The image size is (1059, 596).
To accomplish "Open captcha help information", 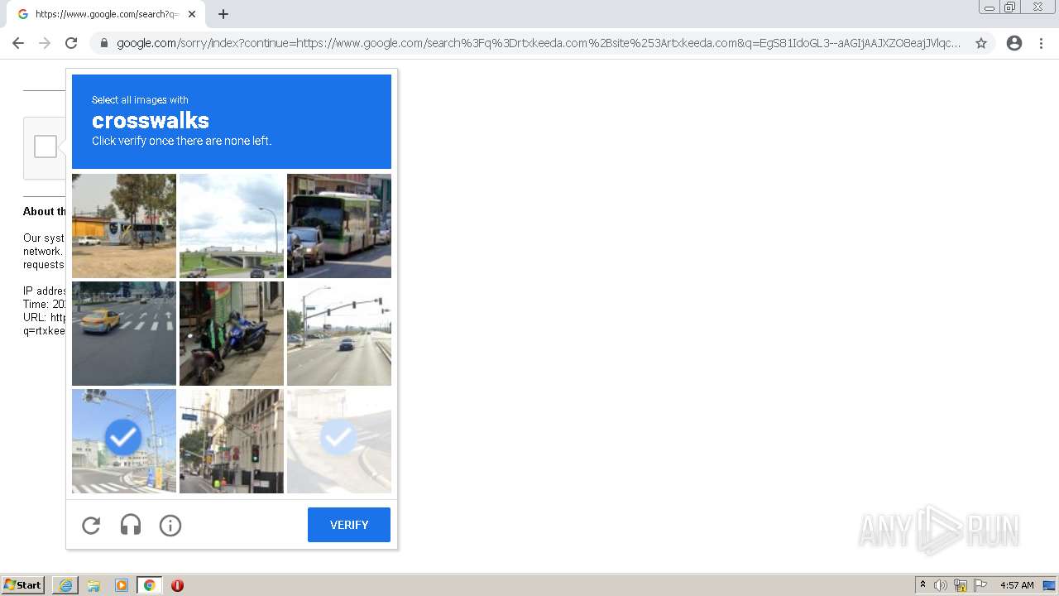I will click(x=170, y=525).
